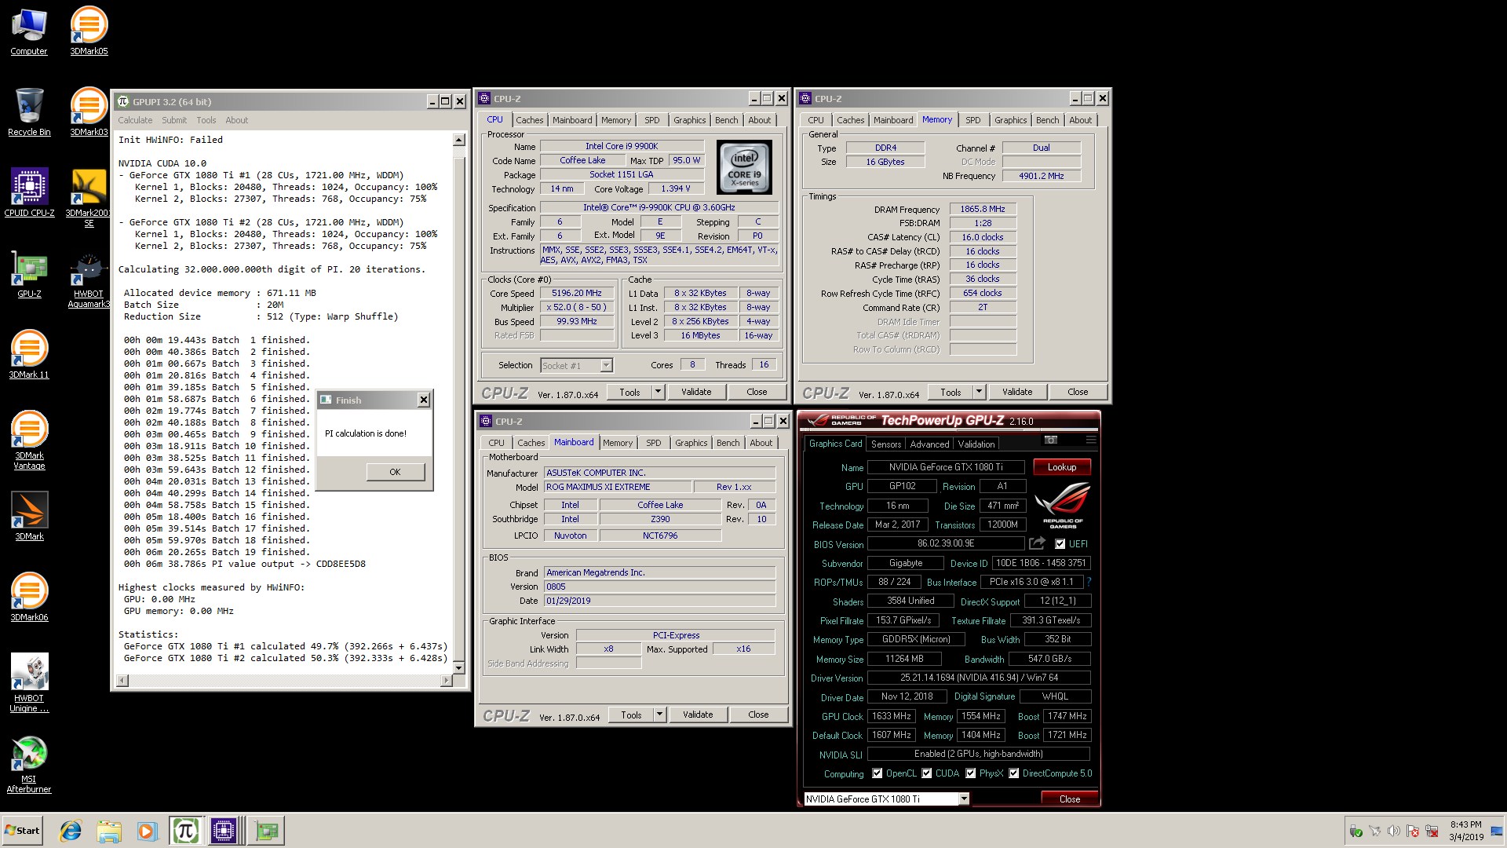The width and height of the screenshot is (1507, 848).
Task: Click GPUPI horizontal scrollbar left arrow
Action: pyautogui.click(x=122, y=681)
